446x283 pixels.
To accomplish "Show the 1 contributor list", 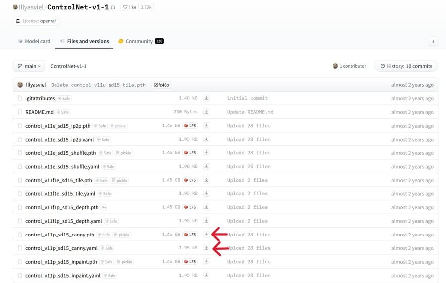I will 349,66.
